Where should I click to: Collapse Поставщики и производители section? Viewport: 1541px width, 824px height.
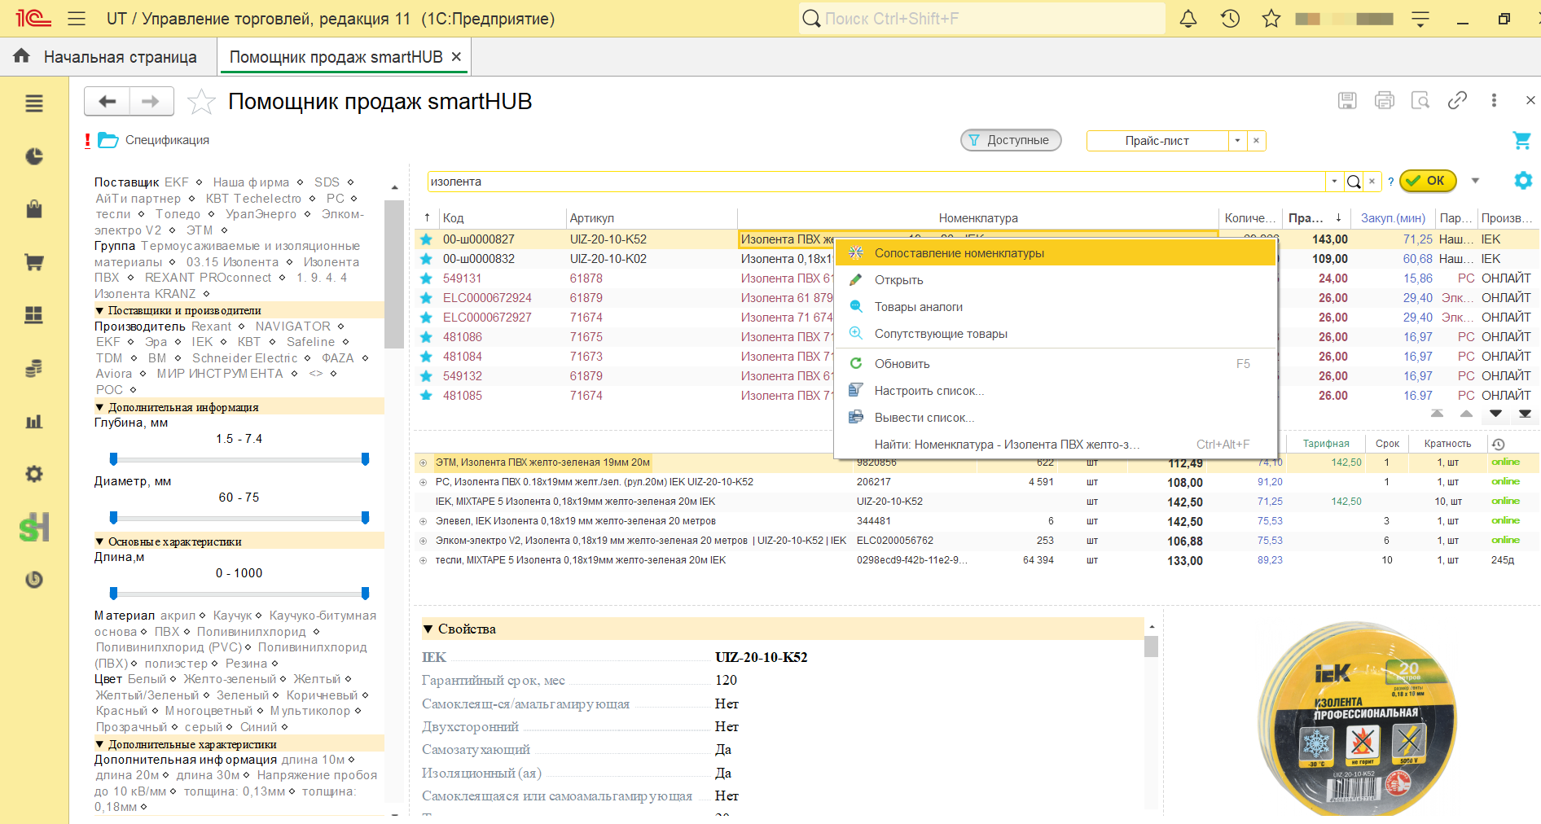point(99,310)
